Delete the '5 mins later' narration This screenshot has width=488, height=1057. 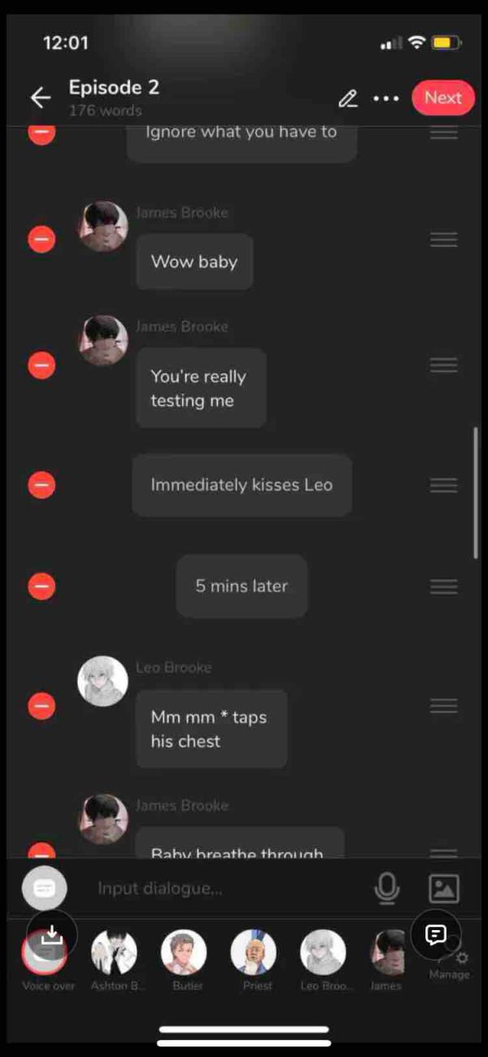[x=41, y=586]
